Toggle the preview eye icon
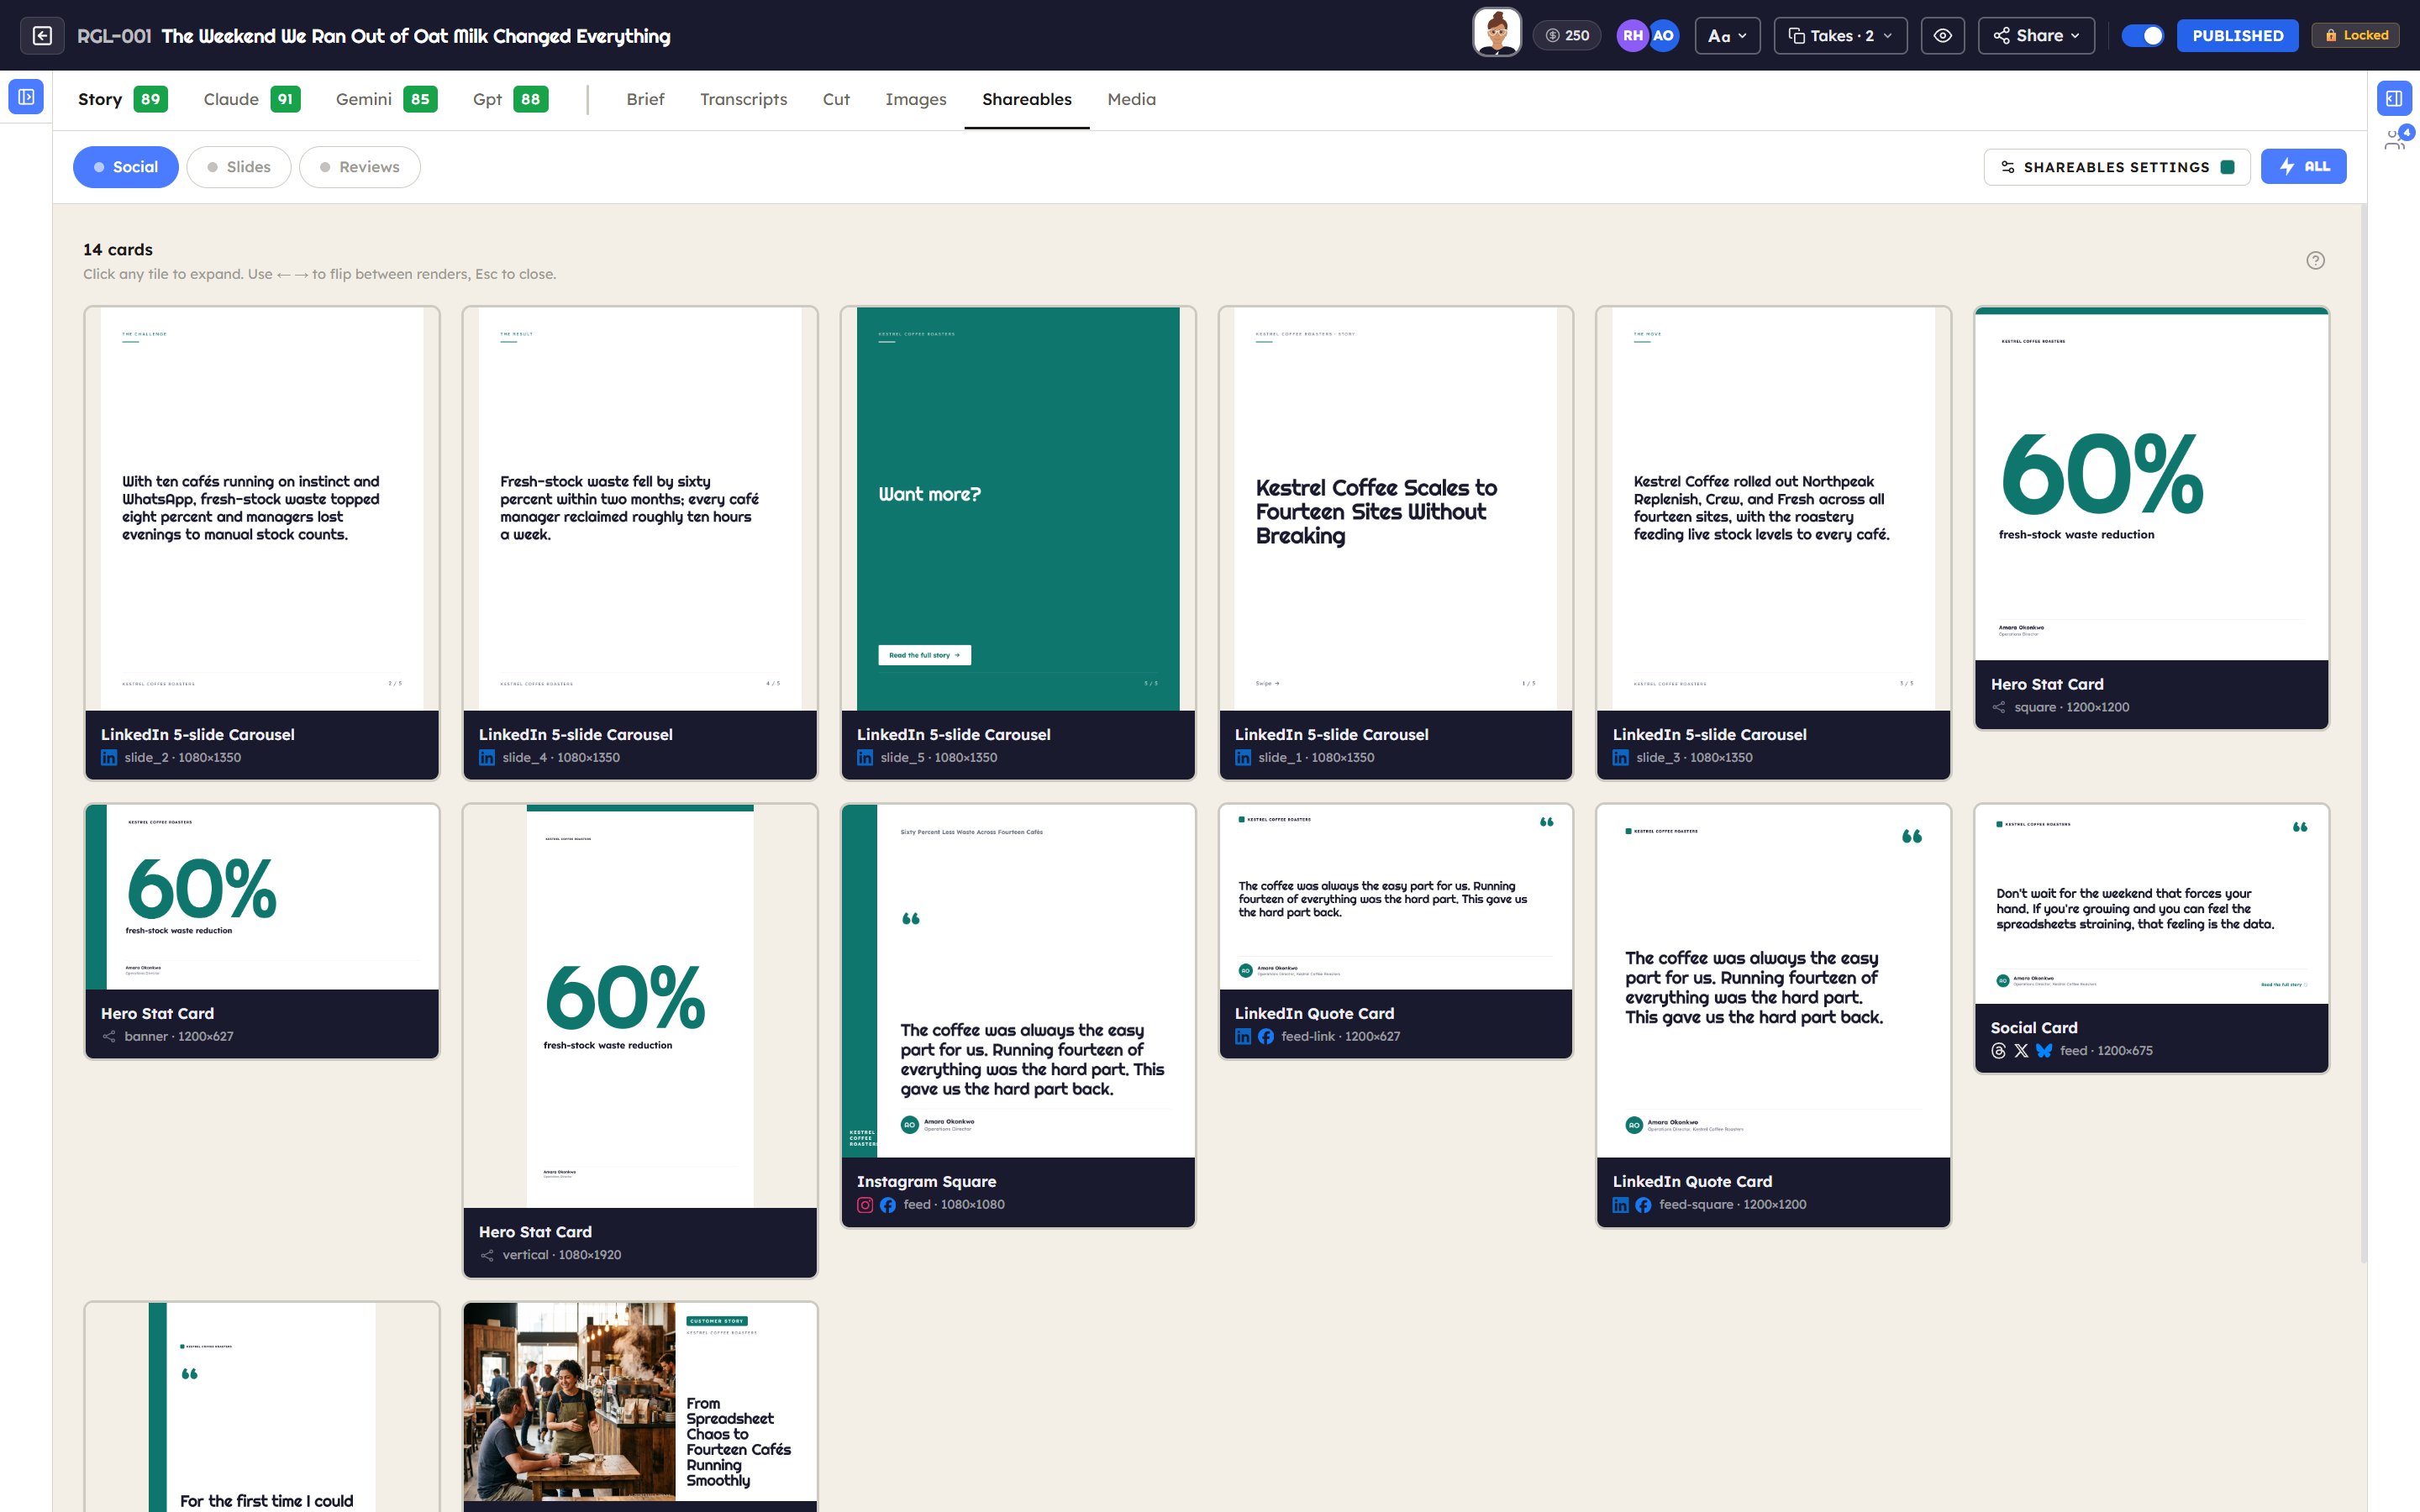 [1942, 35]
